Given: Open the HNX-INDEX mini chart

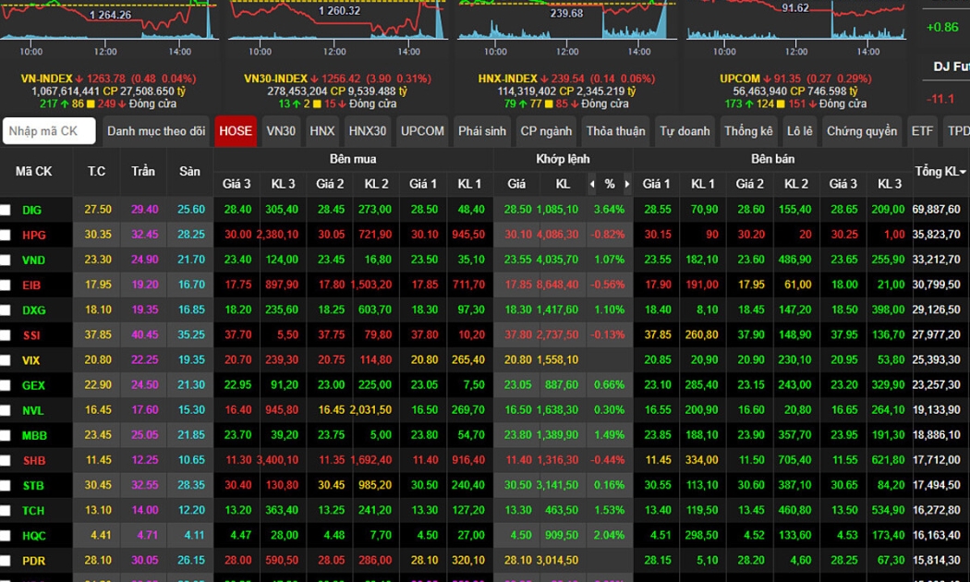Looking at the screenshot, I should tap(564, 21).
